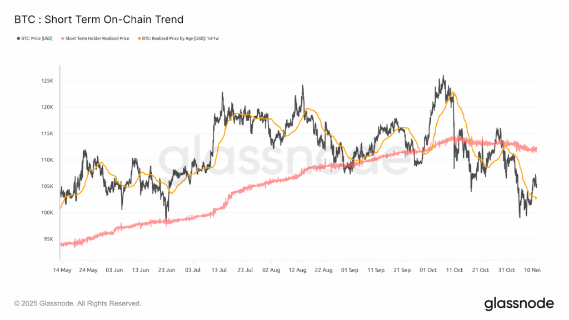The image size is (569, 320).
Task: Click the Glassnode copyright notice text
Action: (x=78, y=303)
